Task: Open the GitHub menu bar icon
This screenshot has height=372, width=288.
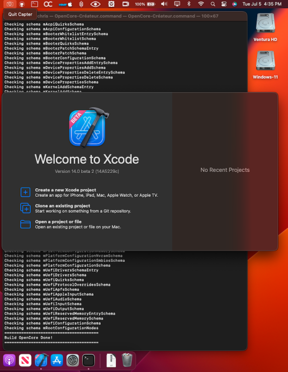Action: click(22, 4)
